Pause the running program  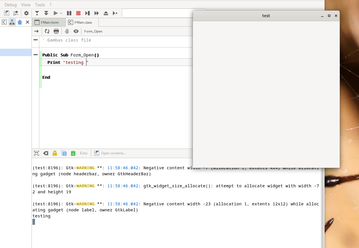[x=69, y=13]
